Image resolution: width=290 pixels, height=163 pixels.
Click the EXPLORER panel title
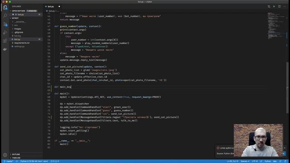click(x=16, y=6)
